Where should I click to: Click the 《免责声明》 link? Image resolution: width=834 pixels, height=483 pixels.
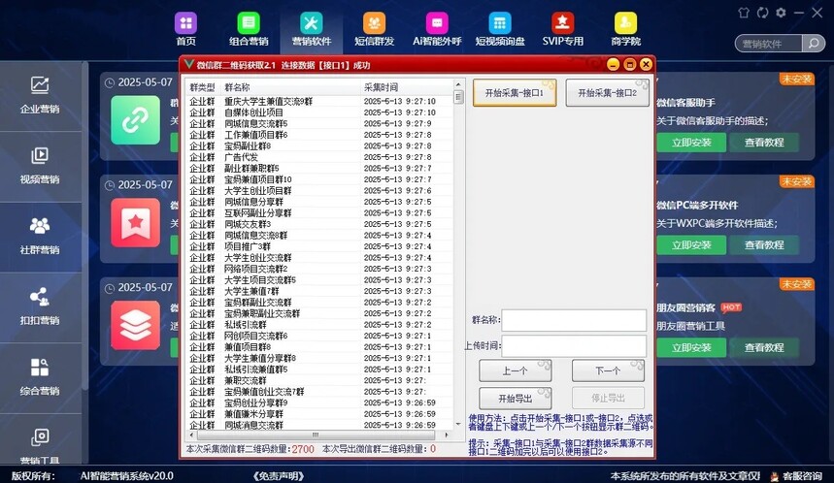tap(279, 476)
